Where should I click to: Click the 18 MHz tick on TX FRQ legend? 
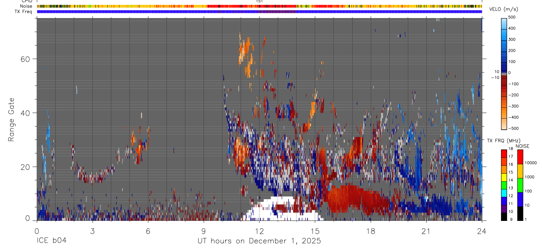pyautogui.click(x=511, y=149)
